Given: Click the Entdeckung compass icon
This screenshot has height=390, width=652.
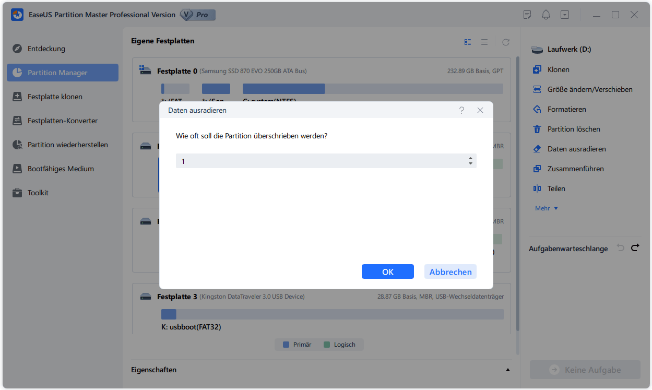Looking at the screenshot, I should point(17,49).
